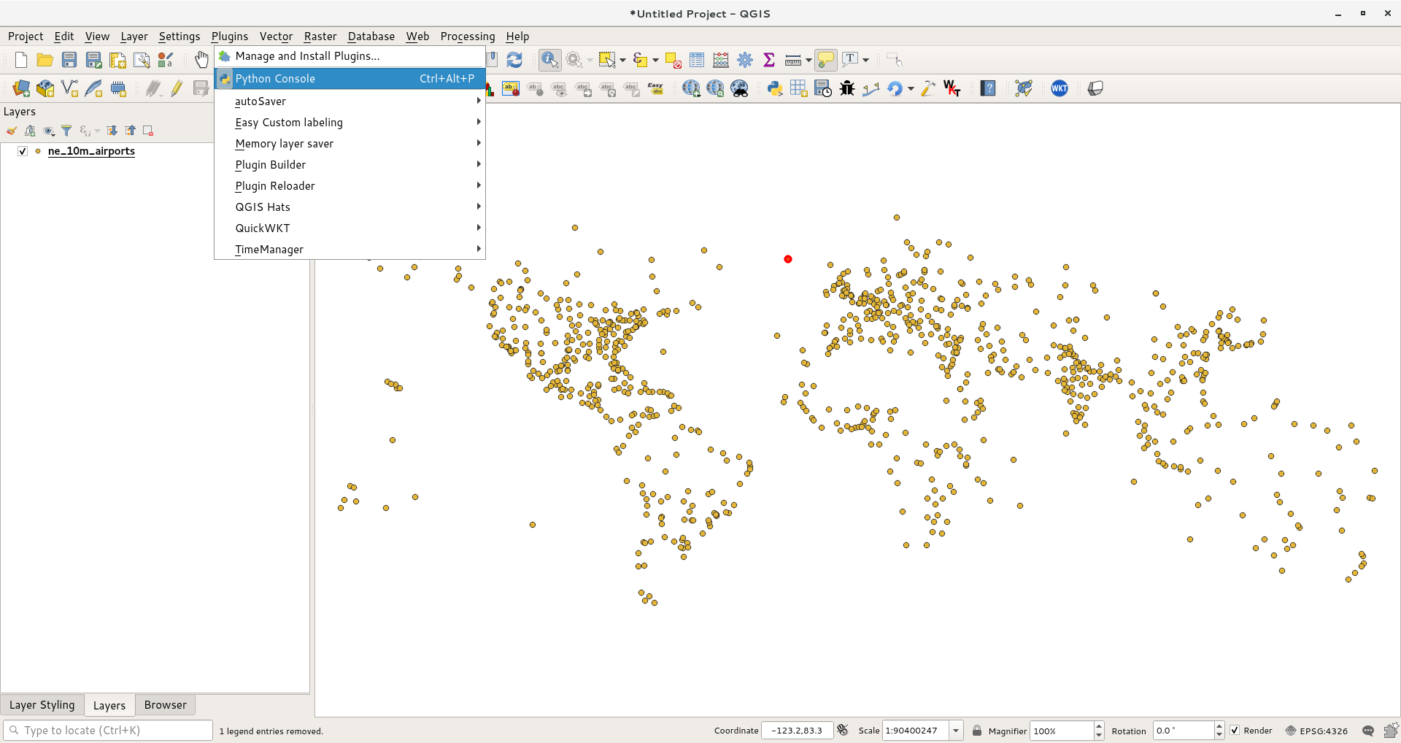1401x743 pixels.
Task: Uncheck the ne_10m_airports layer visibility
Action: point(23,151)
